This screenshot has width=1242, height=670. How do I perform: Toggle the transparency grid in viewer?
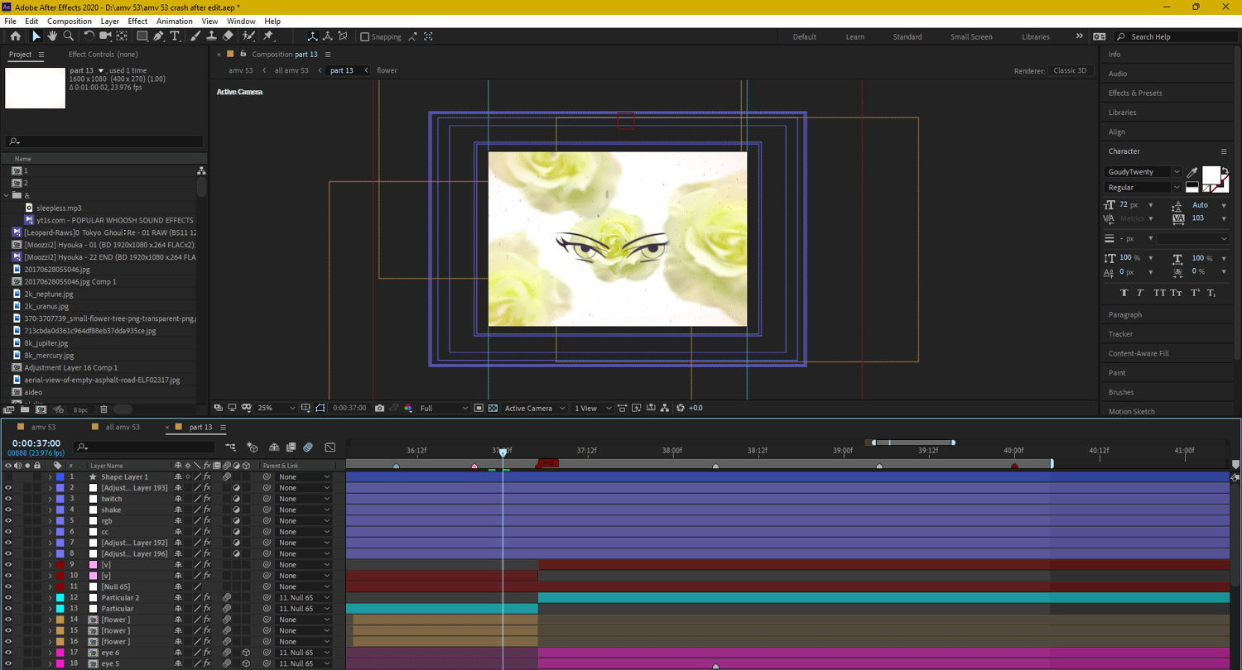(x=493, y=408)
